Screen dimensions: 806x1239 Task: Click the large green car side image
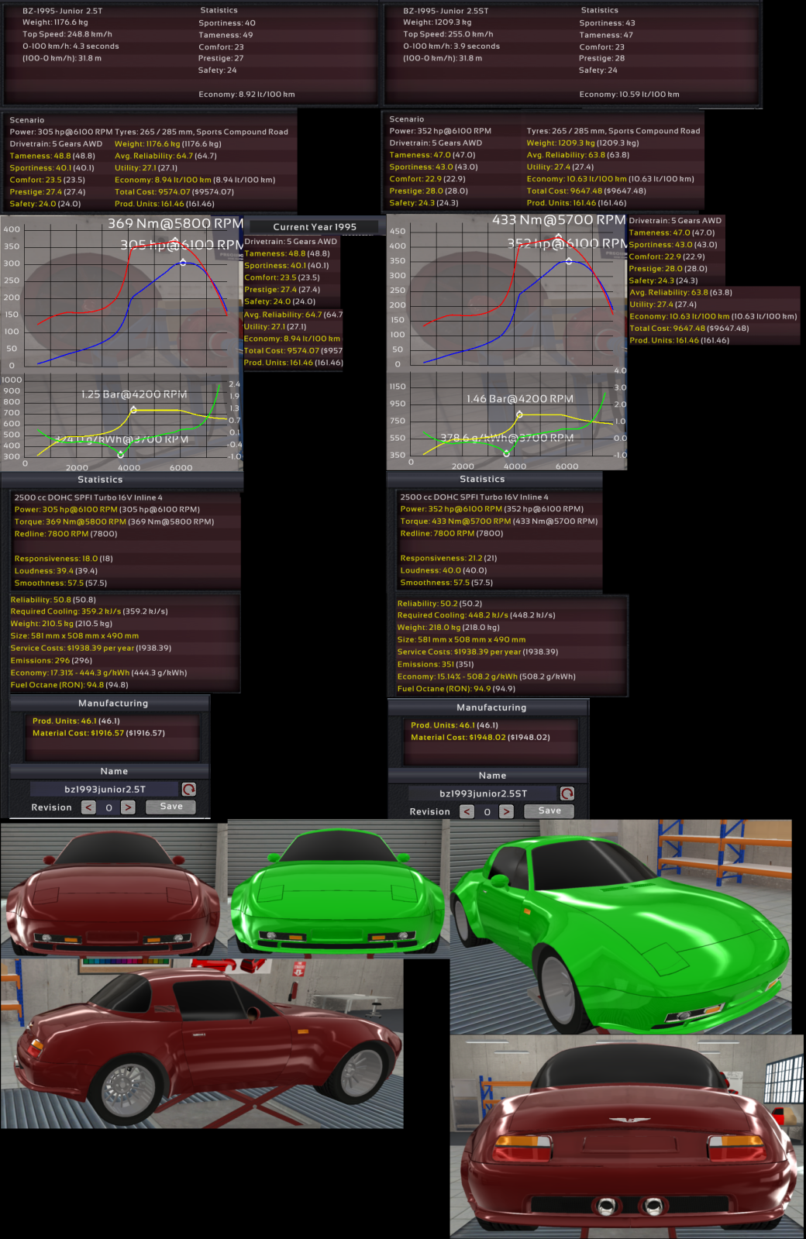tap(621, 926)
